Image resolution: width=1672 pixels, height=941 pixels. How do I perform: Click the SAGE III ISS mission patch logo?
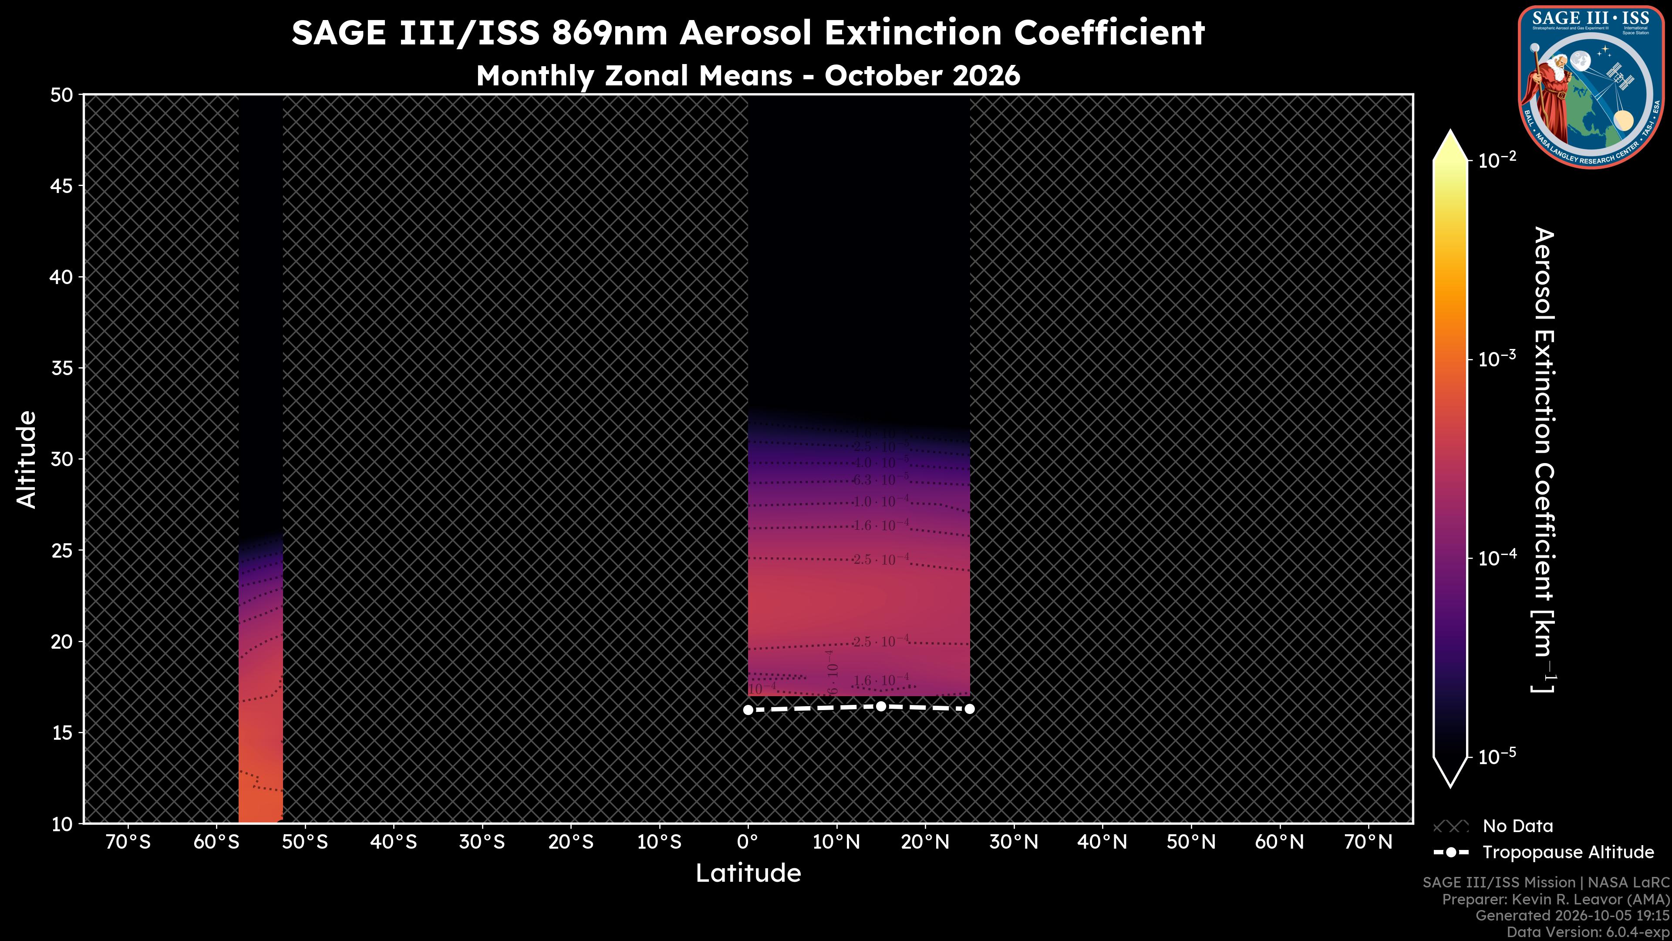tap(1591, 86)
